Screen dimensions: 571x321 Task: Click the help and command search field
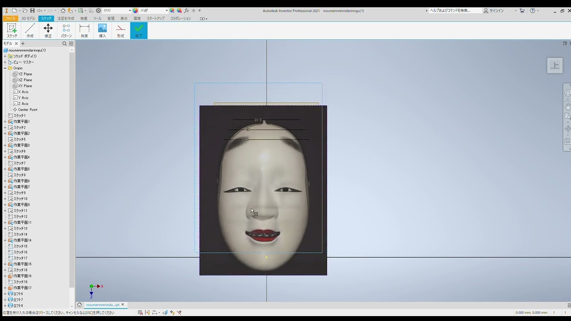455,11
